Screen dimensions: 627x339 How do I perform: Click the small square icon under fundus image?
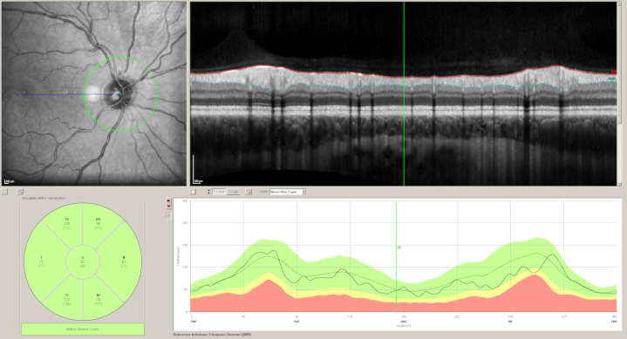tap(5, 192)
